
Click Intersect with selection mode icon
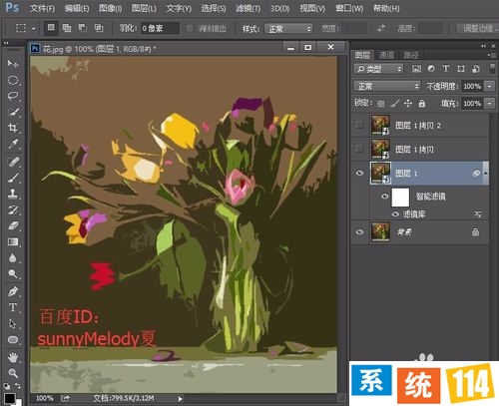[x=99, y=28]
